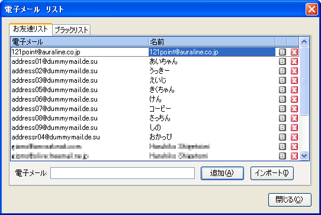Select the 121point@auraline.co.jp email cell
This screenshot has height=215, width=321.
[79, 52]
